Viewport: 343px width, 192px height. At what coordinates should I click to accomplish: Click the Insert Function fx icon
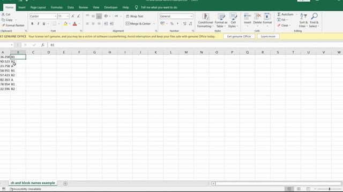tap(43, 45)
